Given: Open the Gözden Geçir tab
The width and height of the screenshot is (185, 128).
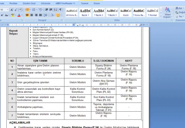Looking at the screenshot, I should tap(29, 4).
